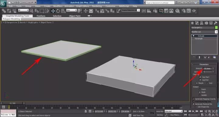
Task: Expand the Modifier List dropdown
Action: click(216, 32)
